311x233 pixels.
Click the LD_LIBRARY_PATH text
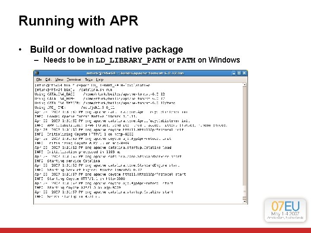[x=130, y=60]
